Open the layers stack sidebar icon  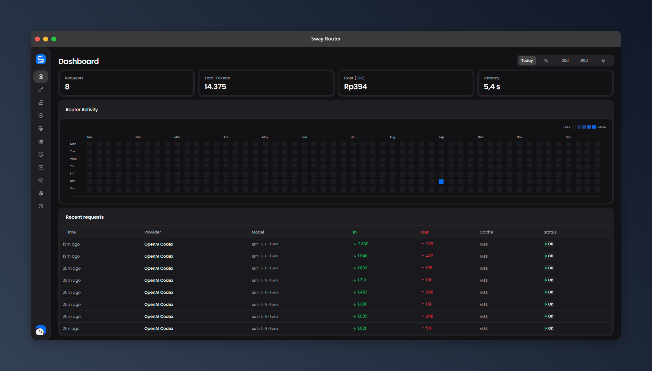tap(41, 115)
